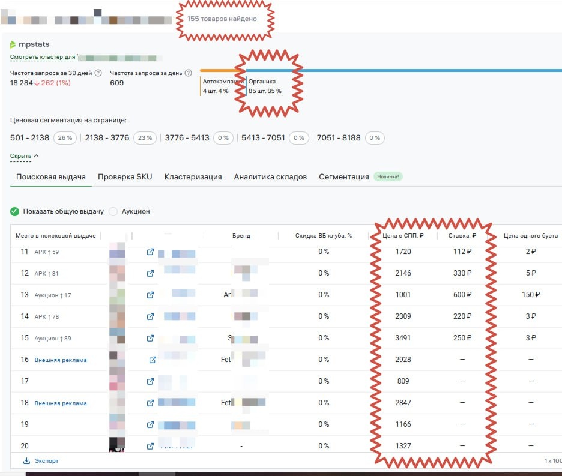Click the orange Автокампании bar segment

(223, 71)
